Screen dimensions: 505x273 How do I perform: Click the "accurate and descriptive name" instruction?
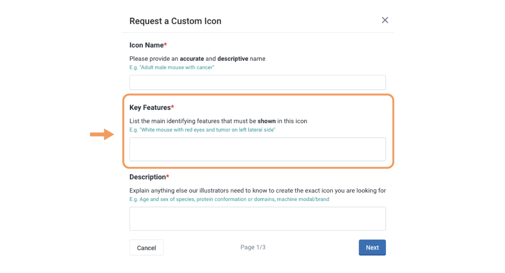click(x=197, y=59)
